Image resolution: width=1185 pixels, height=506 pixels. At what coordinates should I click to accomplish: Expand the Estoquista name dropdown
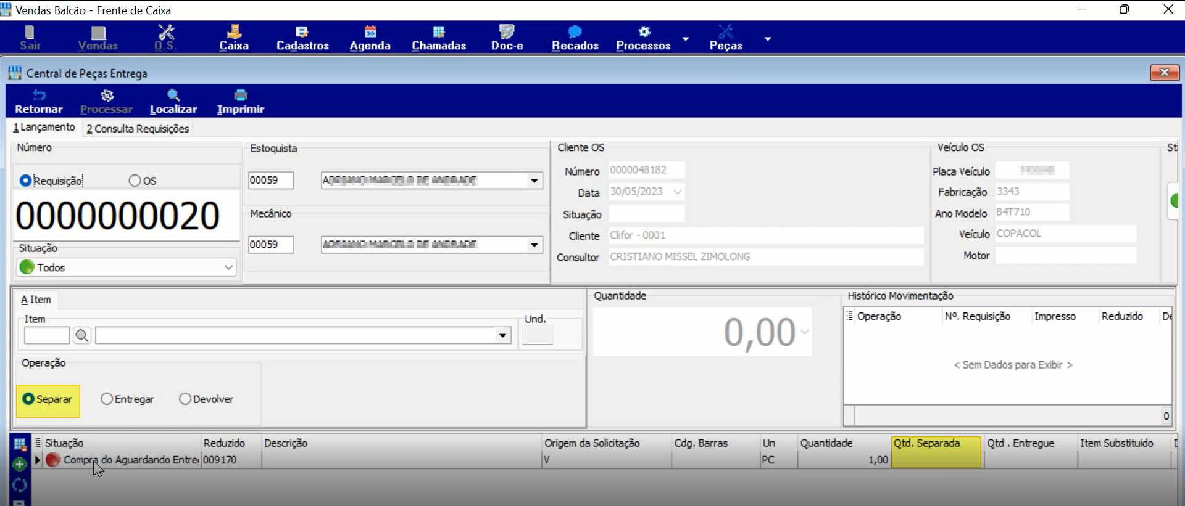click(x=534, y=181)
